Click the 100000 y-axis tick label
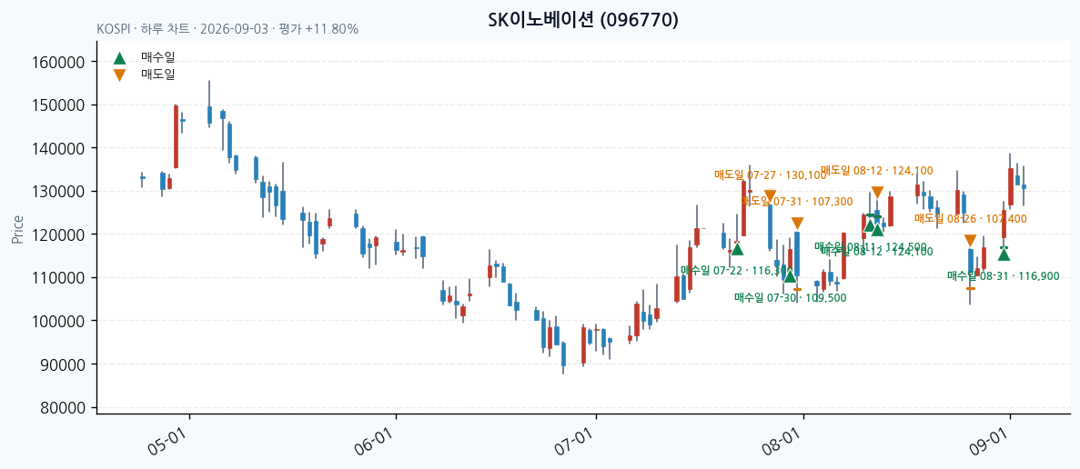The width and height of the screenshot is (1080, 469). (x=58, y=321)
